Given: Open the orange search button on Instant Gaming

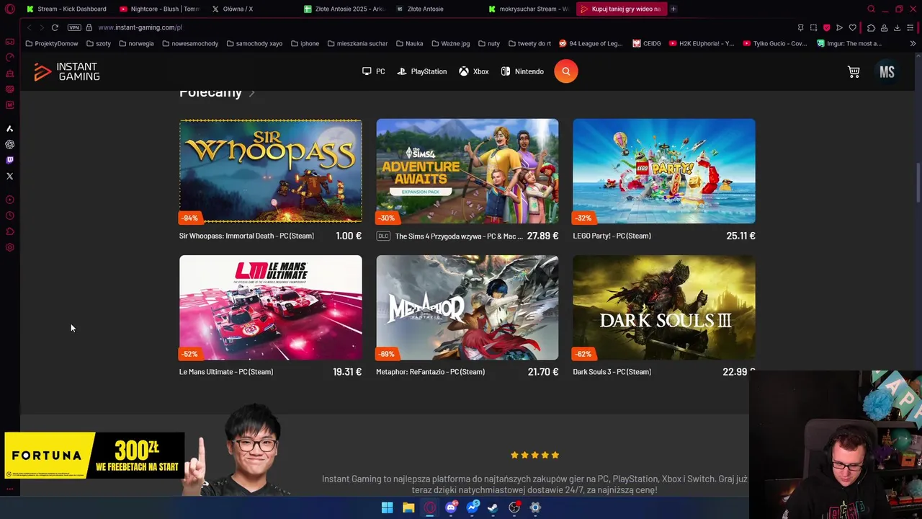Looking at the screenshot, I should (x=566, y=71).
